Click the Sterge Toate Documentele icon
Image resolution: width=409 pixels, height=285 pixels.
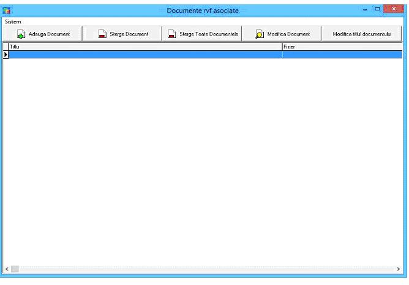coord(173,34)
